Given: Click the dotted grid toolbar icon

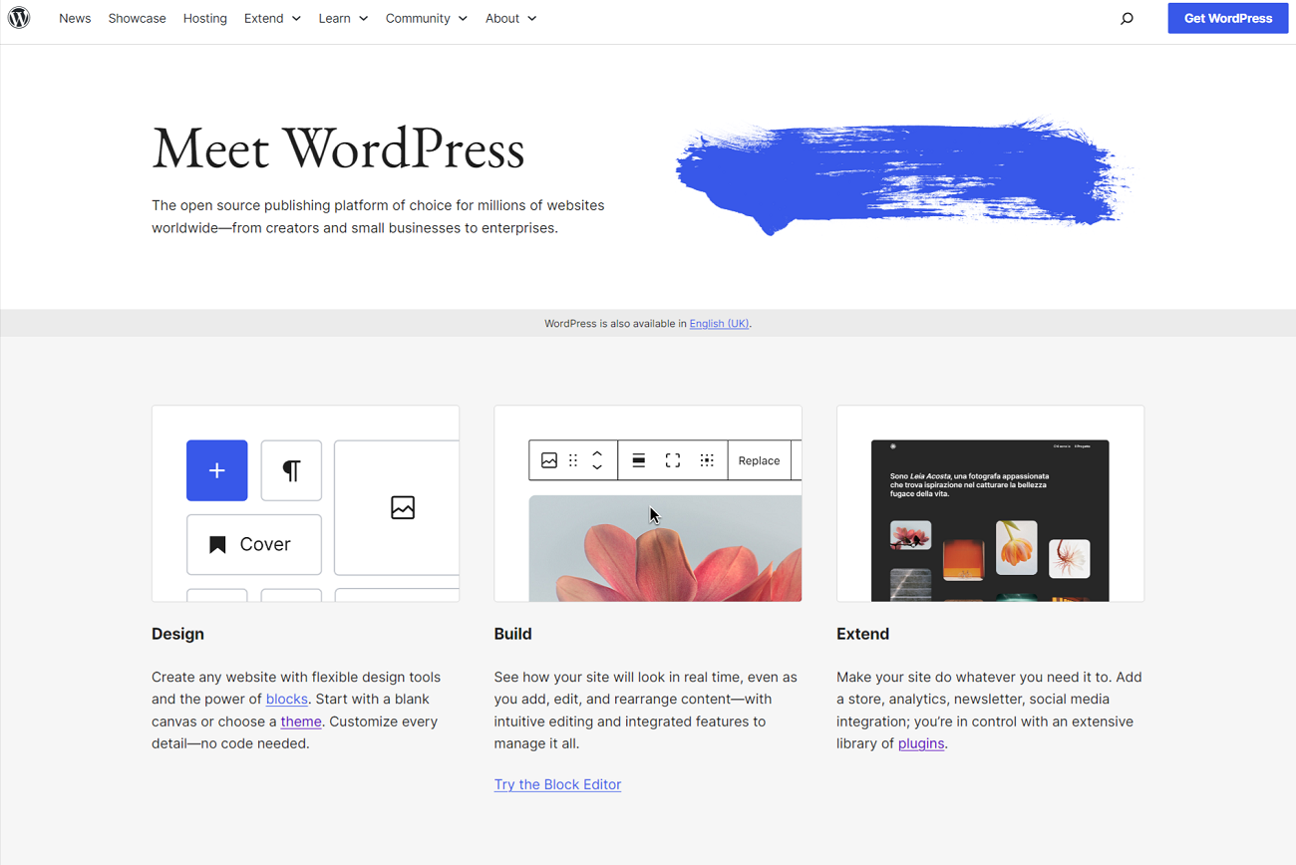Looking at the screenshot, I should click(x=707, y=460).
